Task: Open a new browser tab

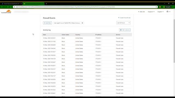Action: (x=46, y=4)
